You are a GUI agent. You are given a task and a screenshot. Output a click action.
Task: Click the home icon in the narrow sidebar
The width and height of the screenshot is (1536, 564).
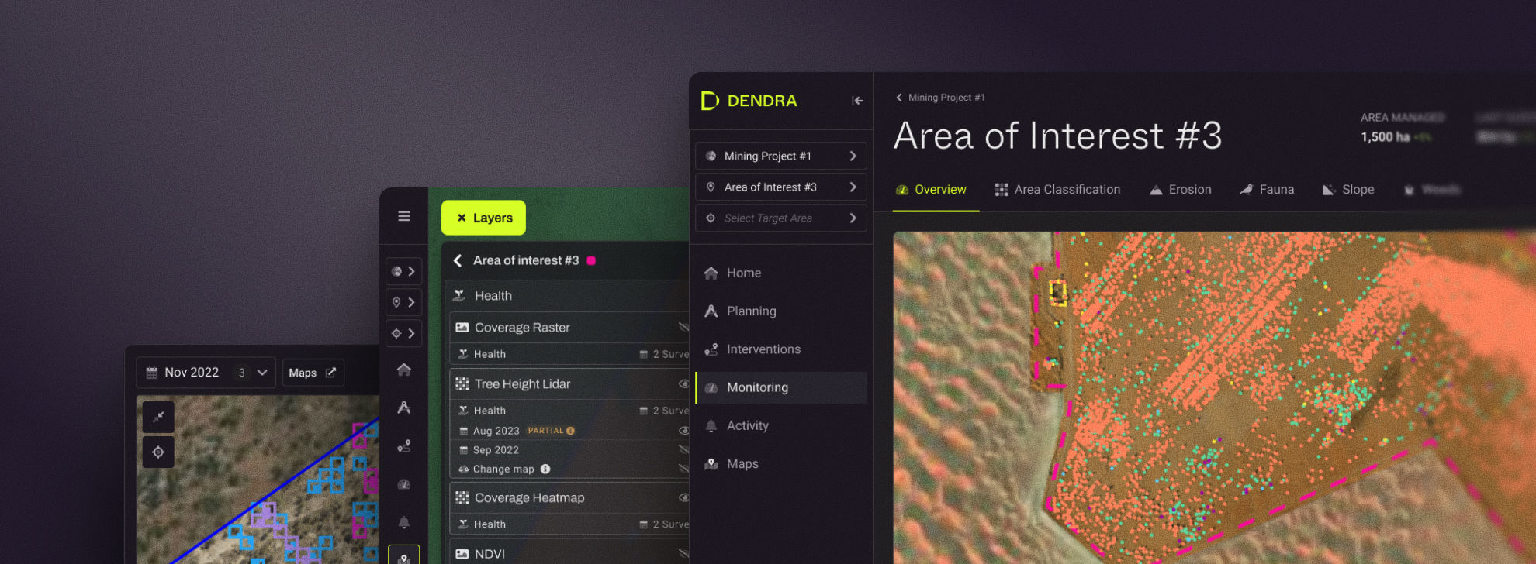point(404,370)
